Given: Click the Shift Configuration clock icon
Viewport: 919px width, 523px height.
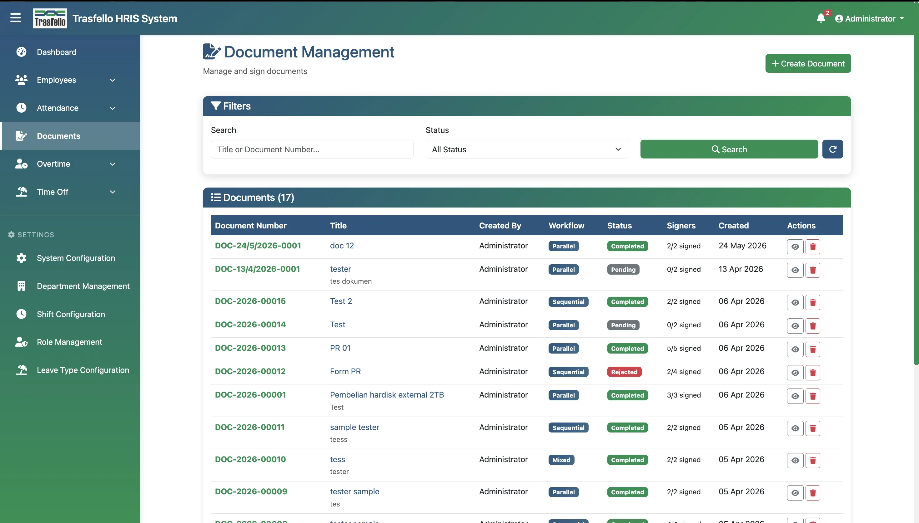Looking at the screenshot, I should click(21, 314).
